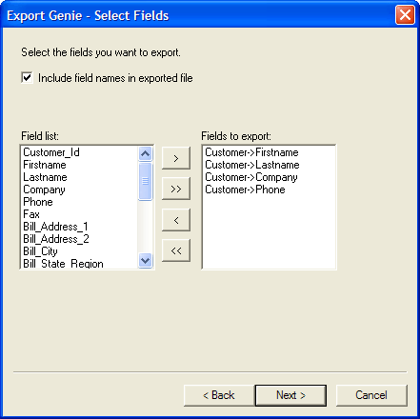Select Customer_Id in the field list
The width and height of the screenshot is (420, 419).
51,152
